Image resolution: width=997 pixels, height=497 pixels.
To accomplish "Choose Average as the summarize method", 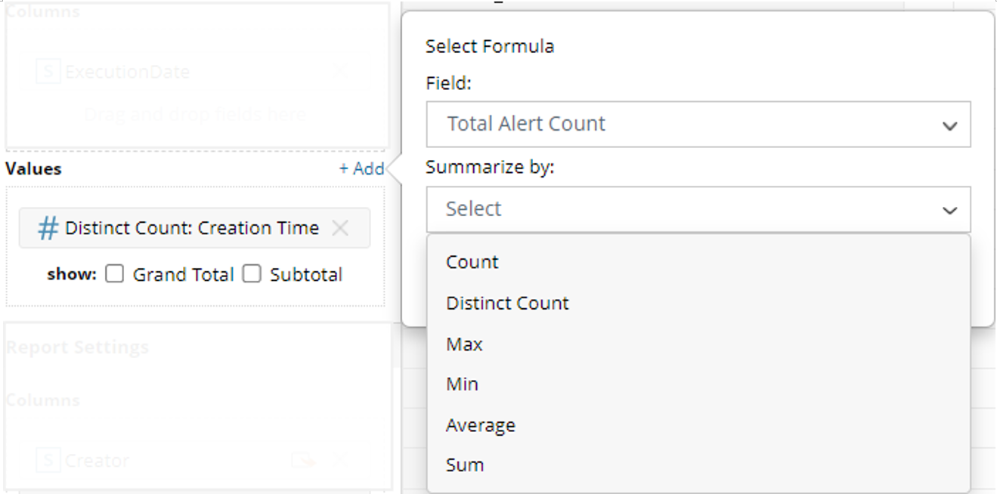I will 481,424.
